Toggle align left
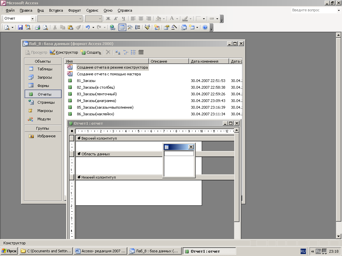Viewport: 342px width, 256px height. pyautogui.click(x=133, y=19)
